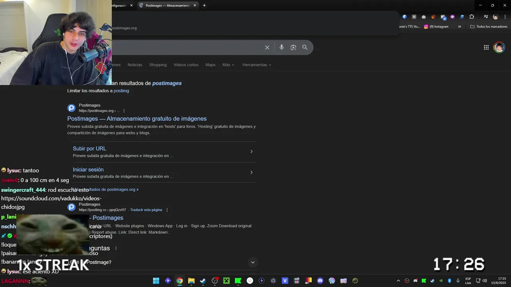The image size is (511, 287).
Task: Open the Chrome extensions puzzle icon
Action: [472, 17]
